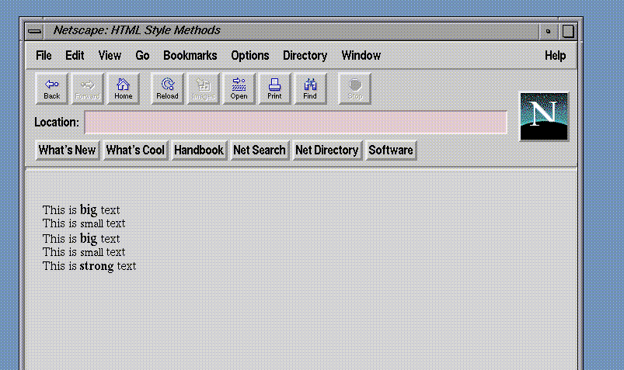Open the Go menu
The width and height of the screenshot is (624, 370).
coord(142,56)
